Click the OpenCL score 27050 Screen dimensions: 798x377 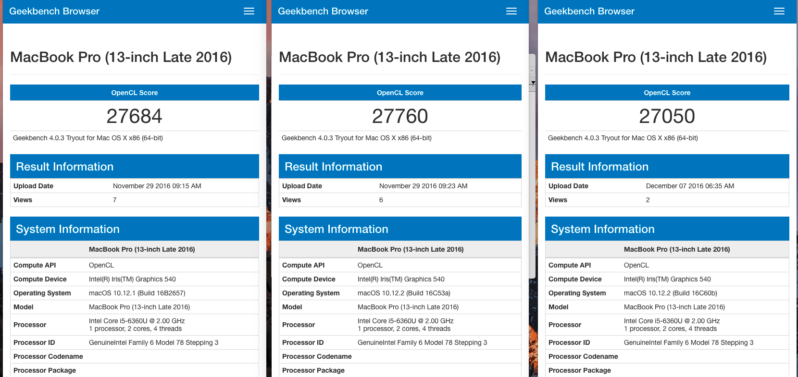667,116
